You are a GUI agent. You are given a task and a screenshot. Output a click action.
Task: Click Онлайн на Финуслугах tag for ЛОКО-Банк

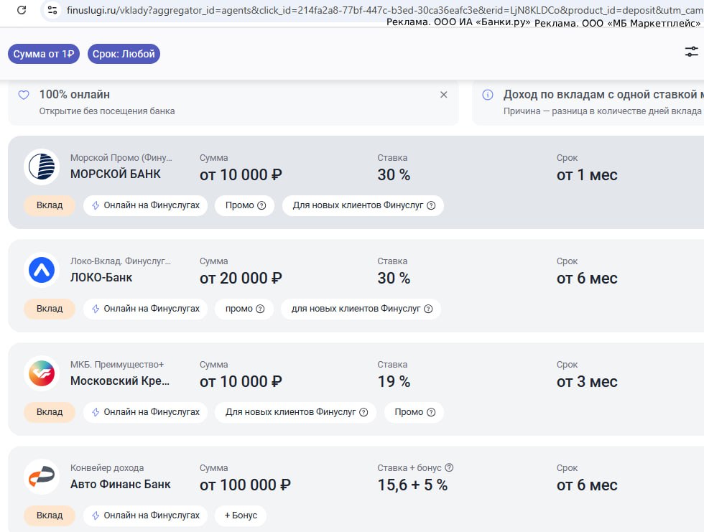pos(146,309)
